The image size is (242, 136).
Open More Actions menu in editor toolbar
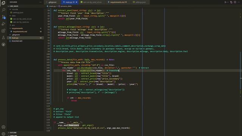[239, 2]
